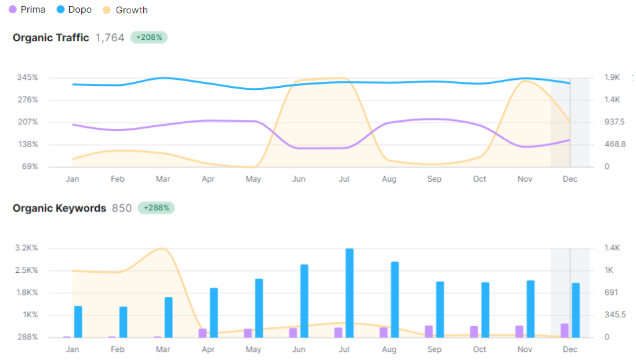The width and height of the screenshot is (636, 360).
Task: Click the yellow Growth legend dot
Action: click(107, 10)
